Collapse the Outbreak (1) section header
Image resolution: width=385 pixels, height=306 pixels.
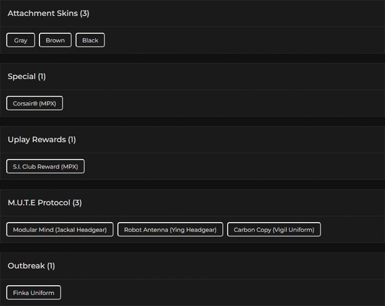tap(31, 265)
